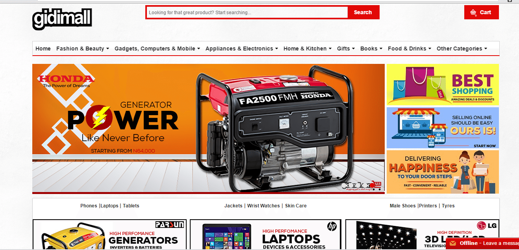
Task: Open the Tyres category link
Action: click(x=448, y=206)
